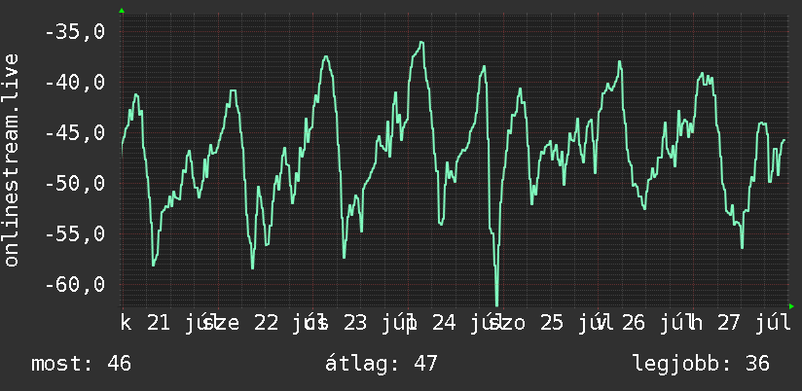Image resolution: width=802 pixels, height=391 pixels.
Task: Click the deepest dip of the green line
Action: 496,304
